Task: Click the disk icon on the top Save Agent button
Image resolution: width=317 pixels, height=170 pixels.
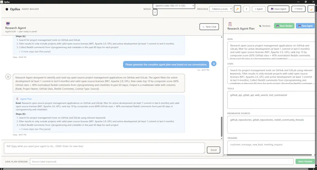Action: point(272,9)
